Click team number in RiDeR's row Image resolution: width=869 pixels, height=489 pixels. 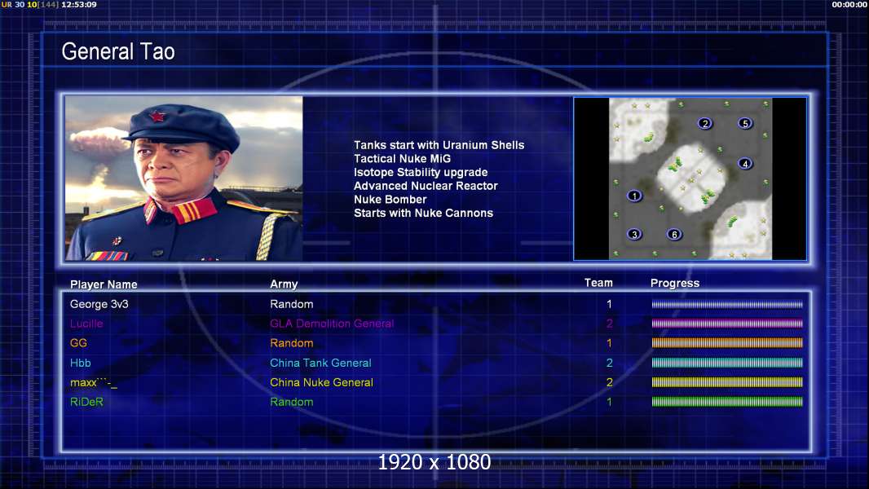[x=609, y=402]
